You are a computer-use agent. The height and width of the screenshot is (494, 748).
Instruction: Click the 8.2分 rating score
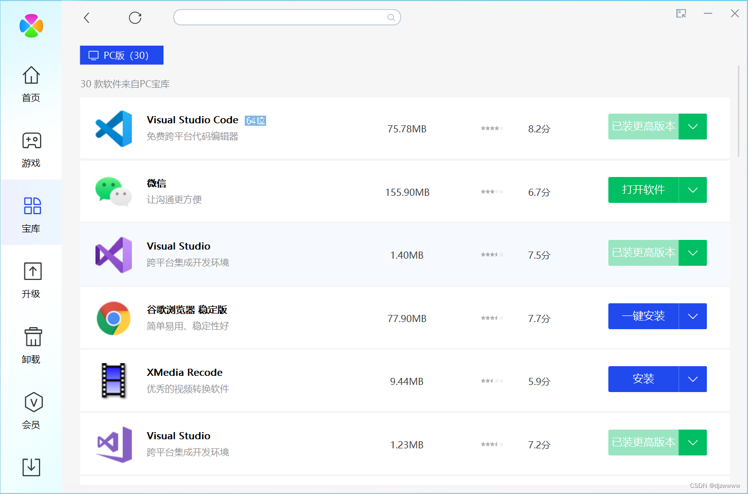click(539, 129)
